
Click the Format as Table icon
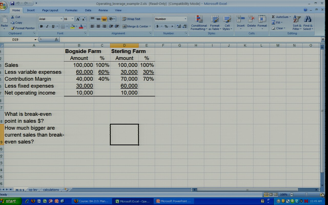coord(214,19)
